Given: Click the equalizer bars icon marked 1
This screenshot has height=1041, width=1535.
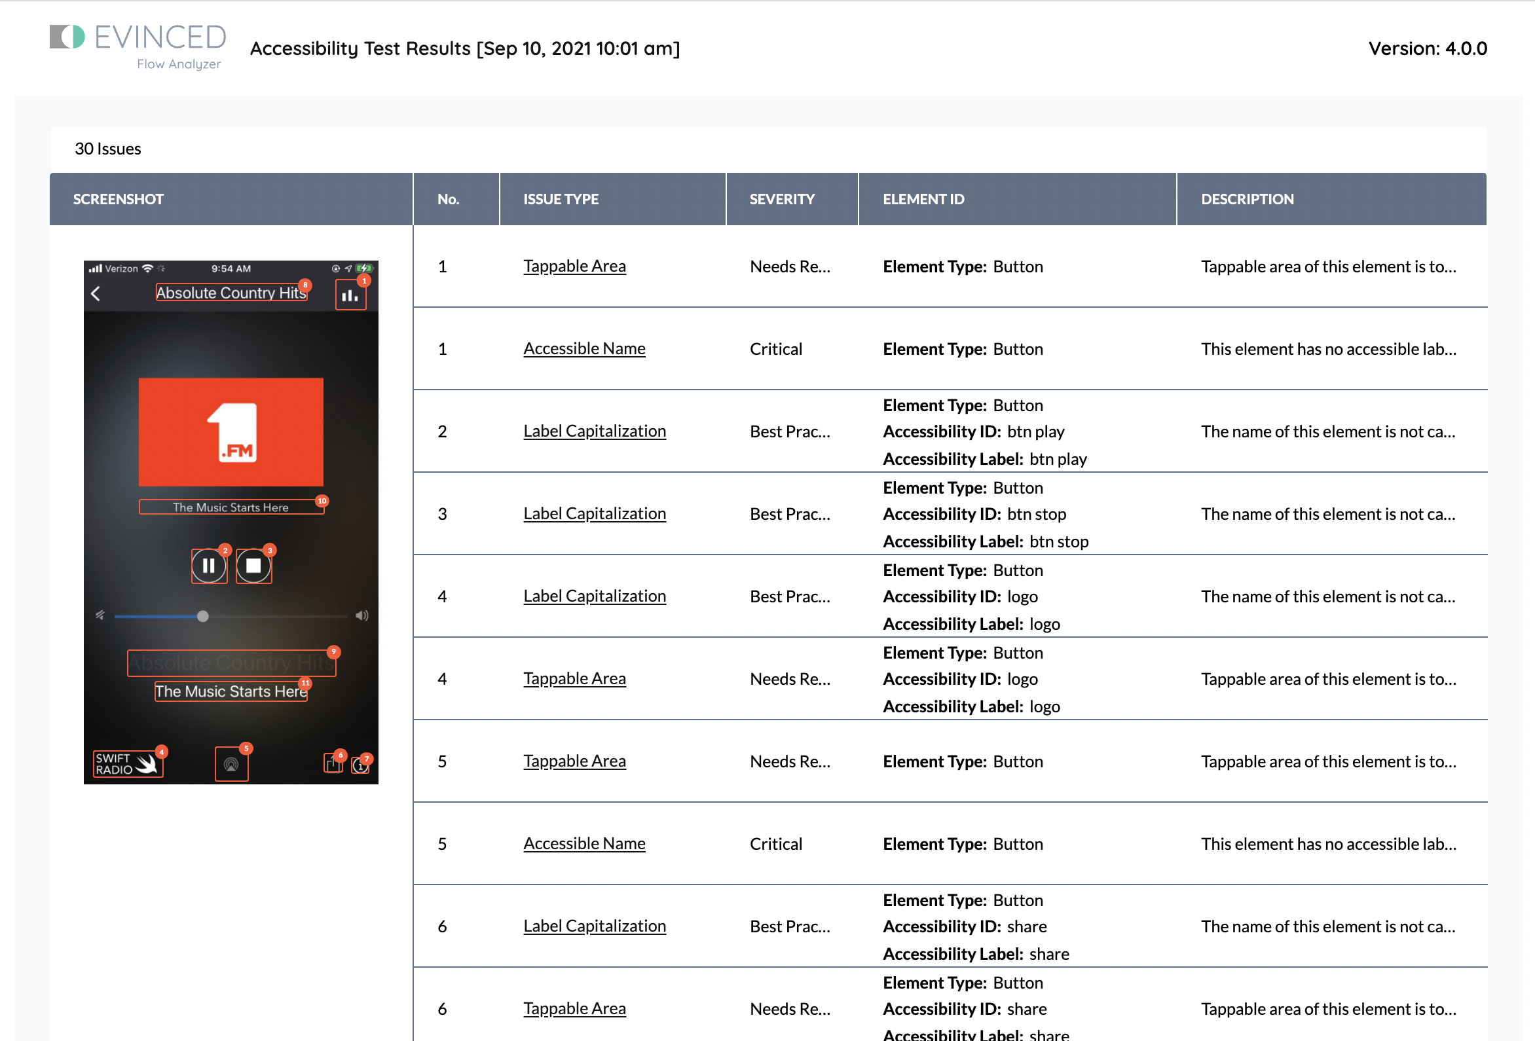Looking at the screenshot, I should click(350, 295).
